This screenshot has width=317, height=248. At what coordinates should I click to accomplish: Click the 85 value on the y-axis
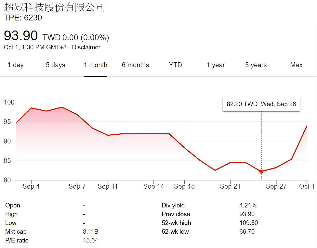(7, 161)
